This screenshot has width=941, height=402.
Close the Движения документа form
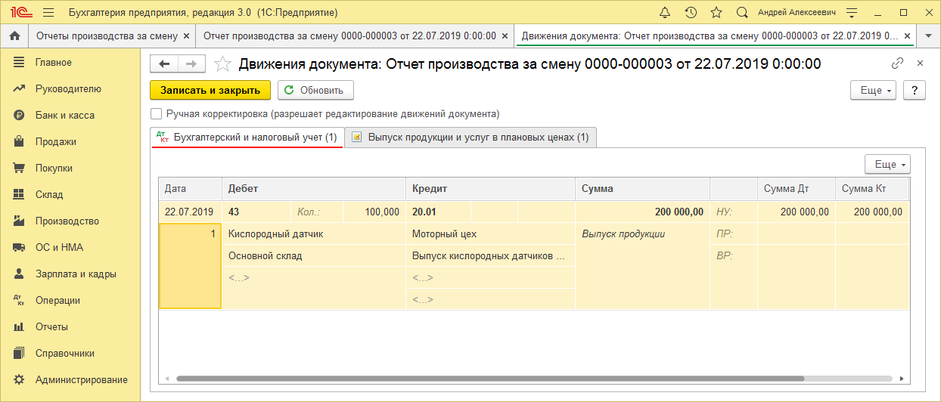(x=920, y=63)
